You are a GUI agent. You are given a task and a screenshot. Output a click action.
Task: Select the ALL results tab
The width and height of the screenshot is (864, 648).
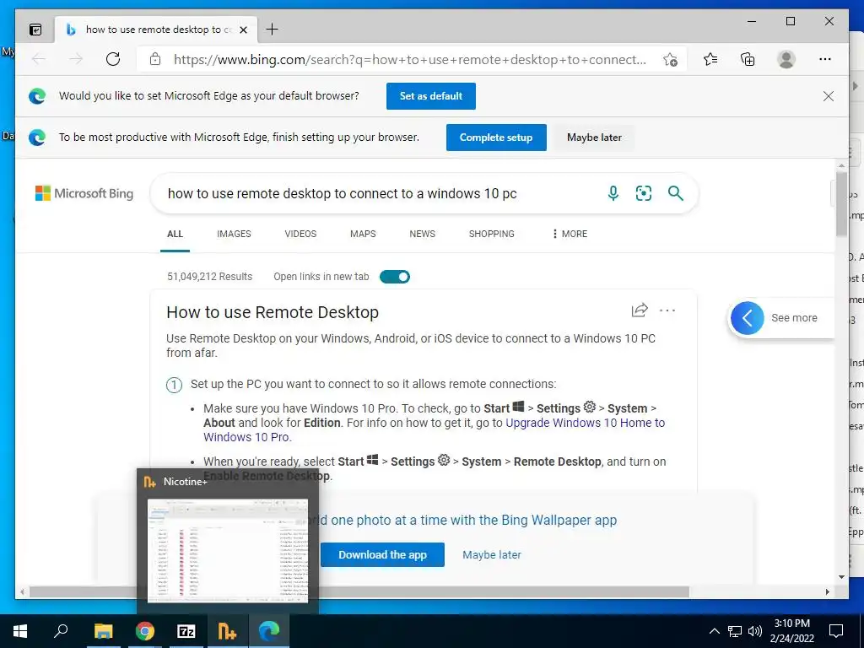click(175, 235)
